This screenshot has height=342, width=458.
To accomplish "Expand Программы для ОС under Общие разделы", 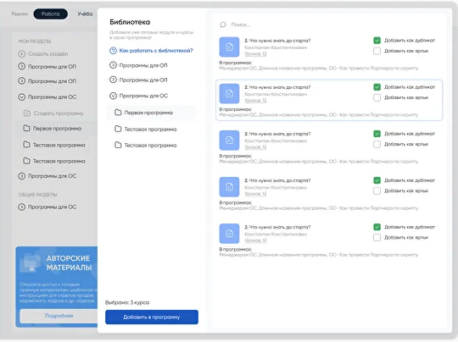I will [21, 207].
